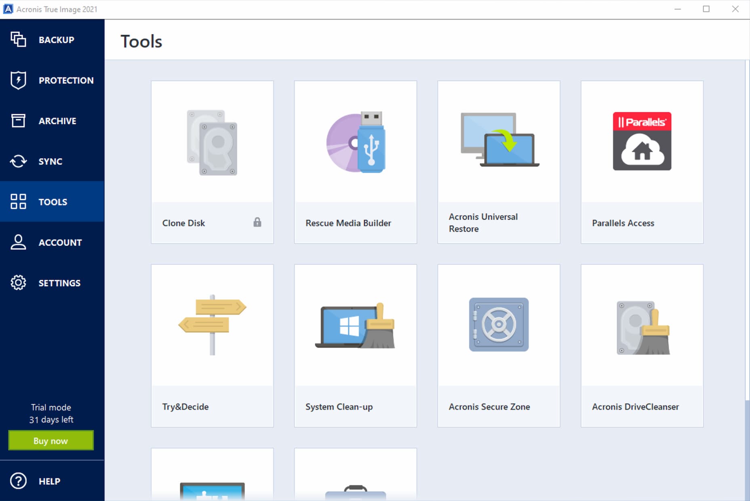Open the SETTINGS label in sidebar
This screenshot has height=501, width=750.
59,283
